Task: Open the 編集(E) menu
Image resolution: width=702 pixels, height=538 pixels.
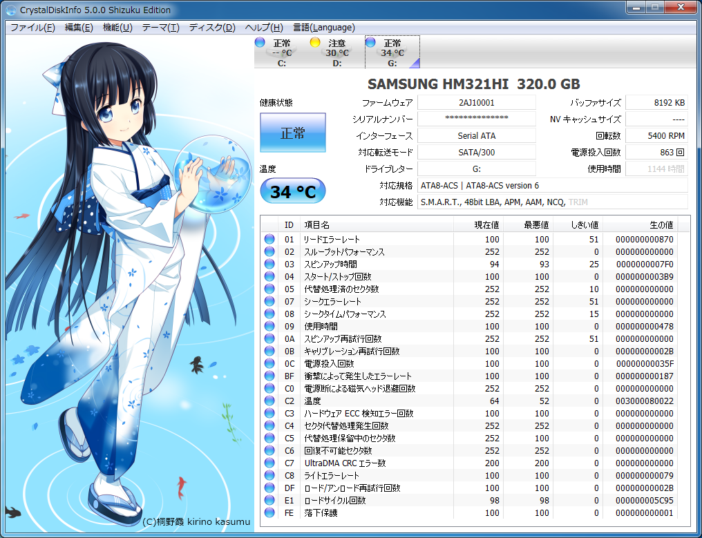Action: (x=79, y=28)
